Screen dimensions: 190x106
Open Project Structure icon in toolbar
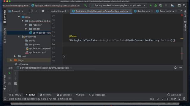click(172, 5)
